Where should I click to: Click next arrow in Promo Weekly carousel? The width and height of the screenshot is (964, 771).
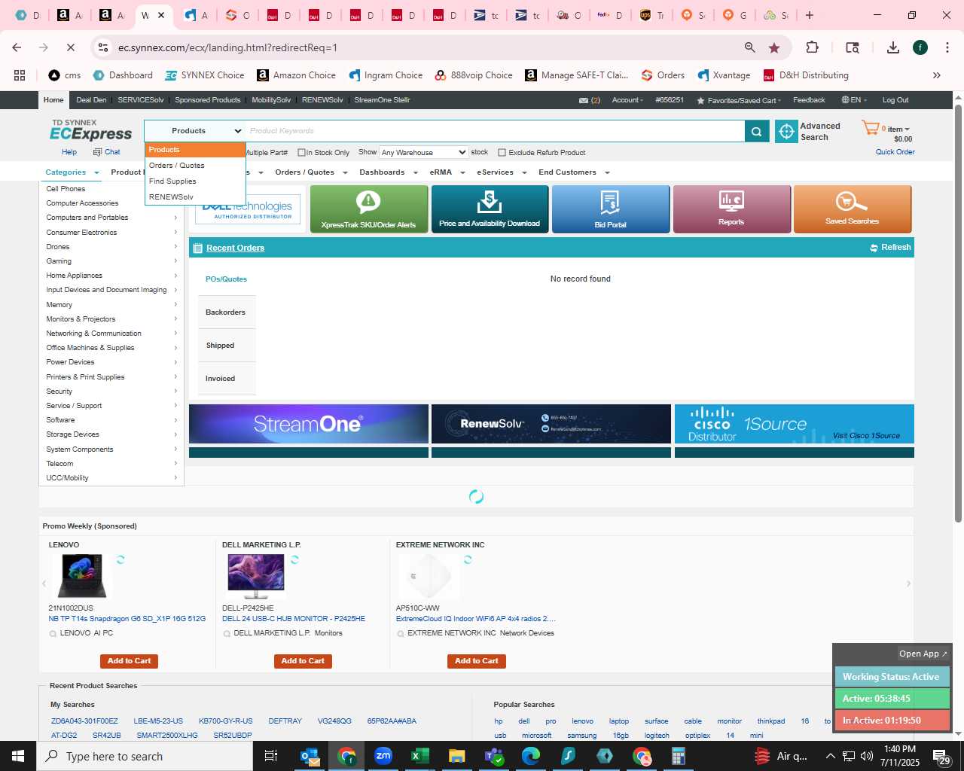point(908,584)
